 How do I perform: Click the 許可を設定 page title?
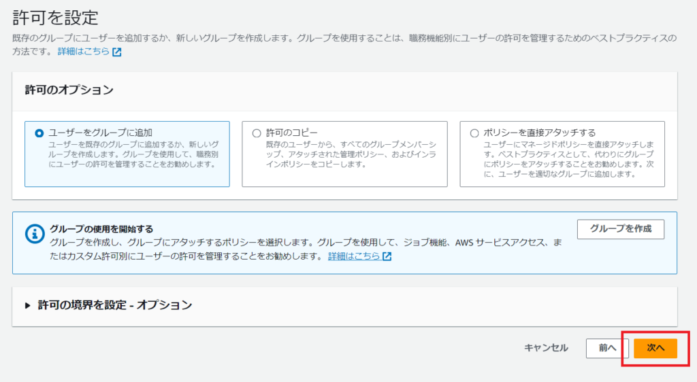(x=55, y=16)
